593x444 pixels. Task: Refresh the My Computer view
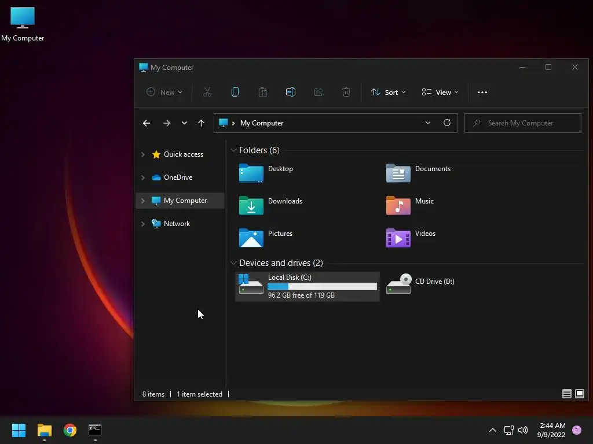pos(447,123)
